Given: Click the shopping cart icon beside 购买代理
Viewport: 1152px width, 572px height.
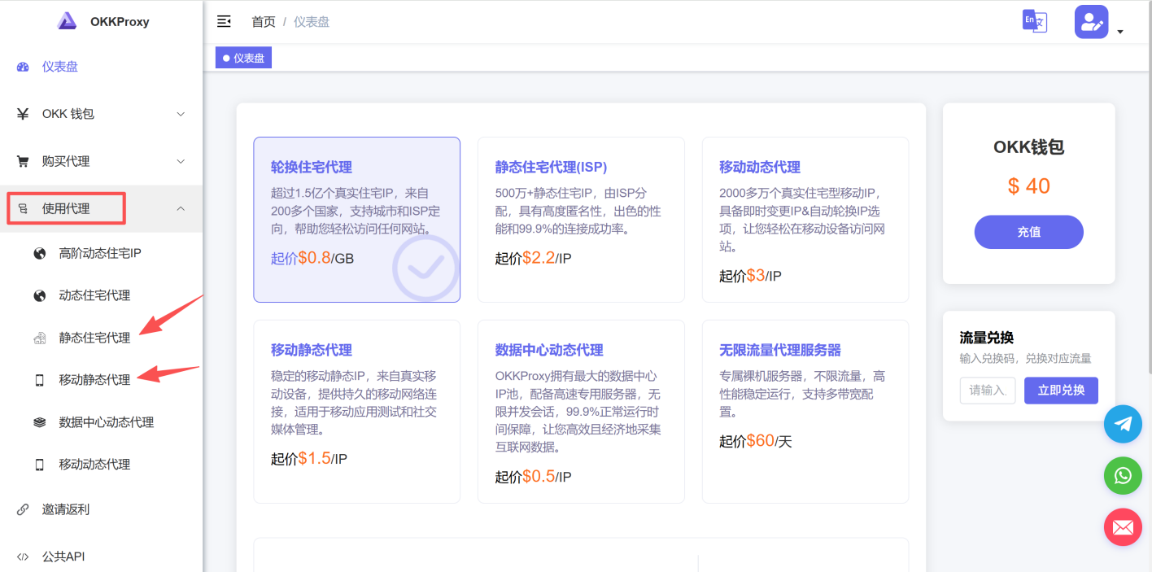Looking at the screenshot, I should click(x=23, y=161).
